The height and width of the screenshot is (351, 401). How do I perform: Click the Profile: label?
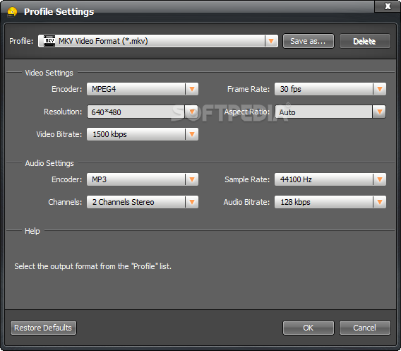[x=21, y=41]
